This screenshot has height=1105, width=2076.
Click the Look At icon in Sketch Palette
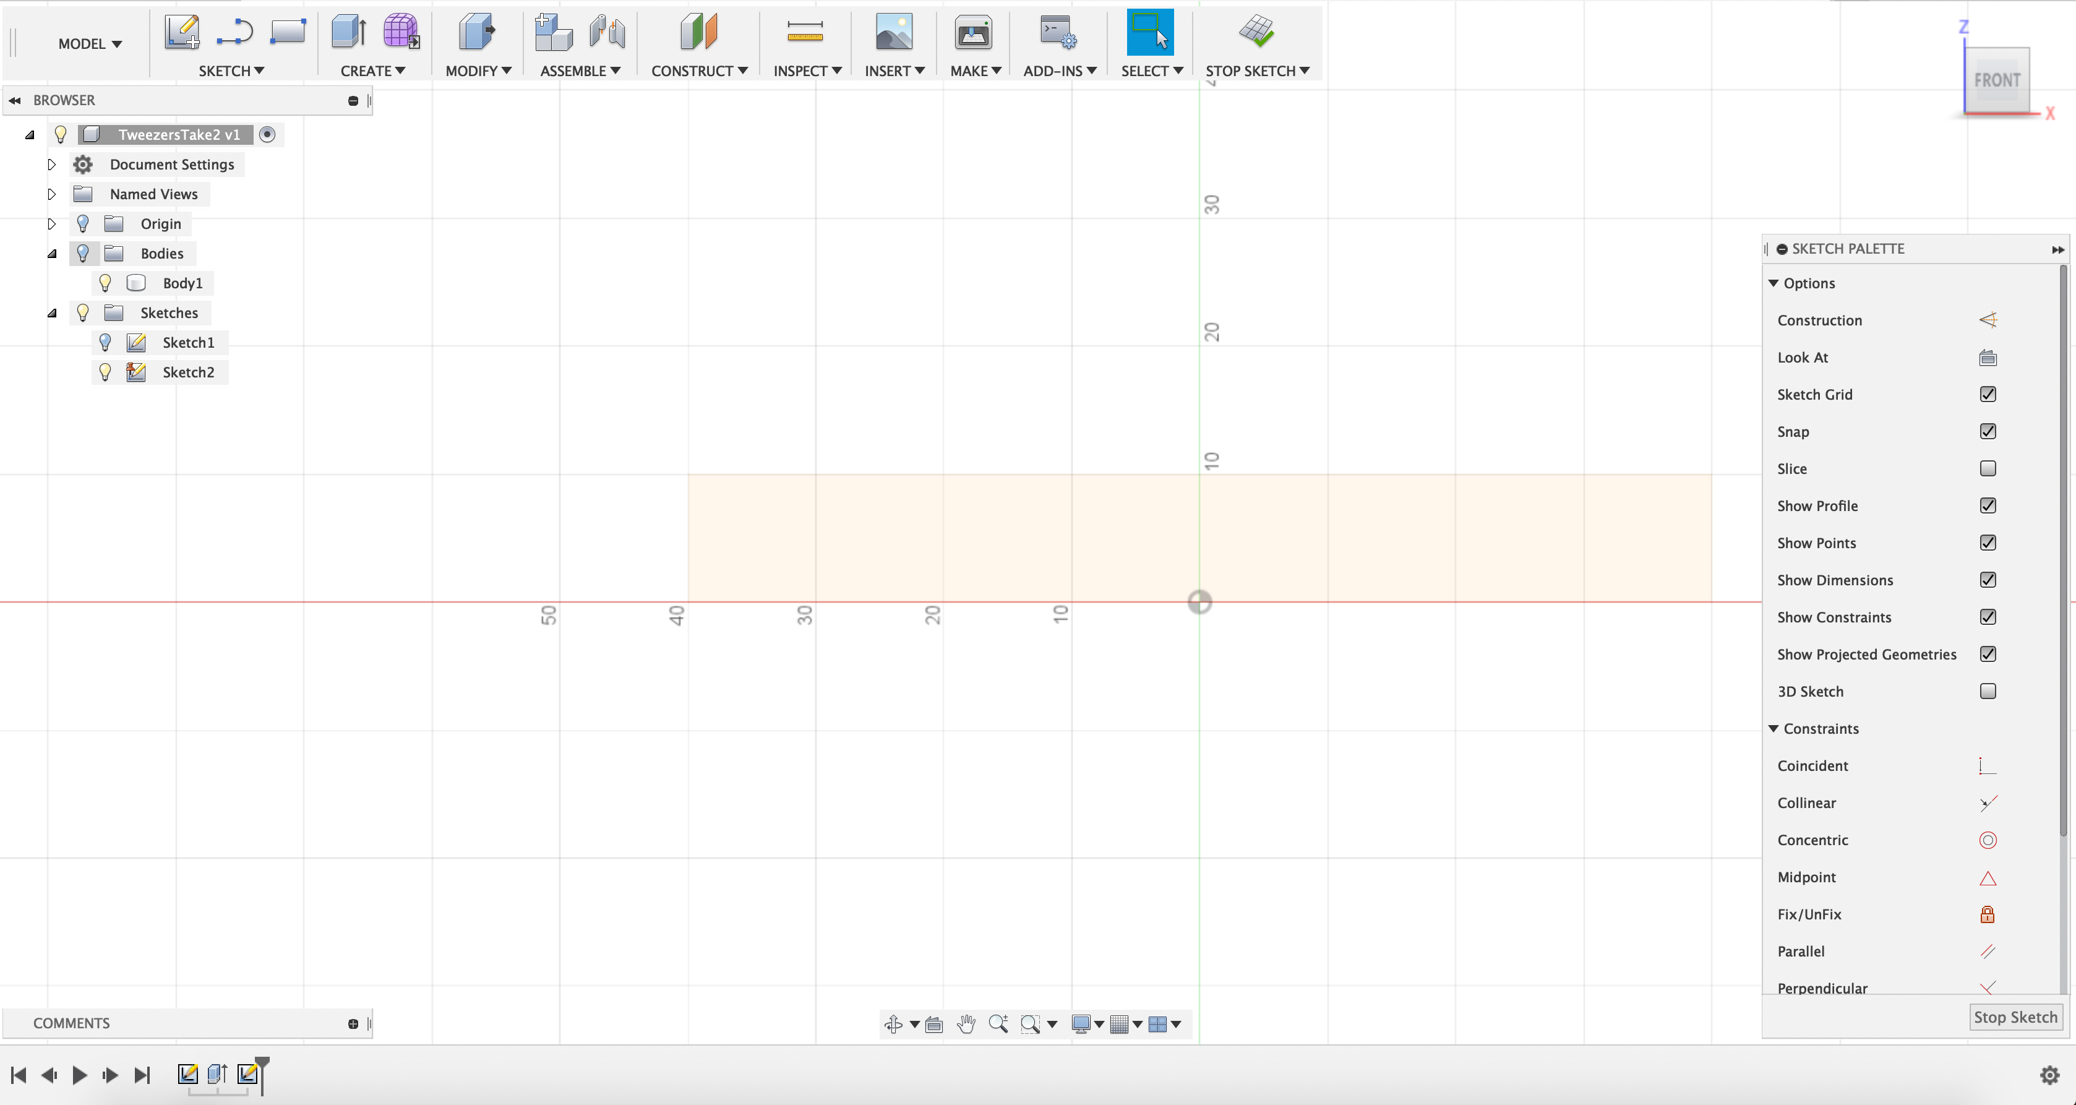[1988, 358]
